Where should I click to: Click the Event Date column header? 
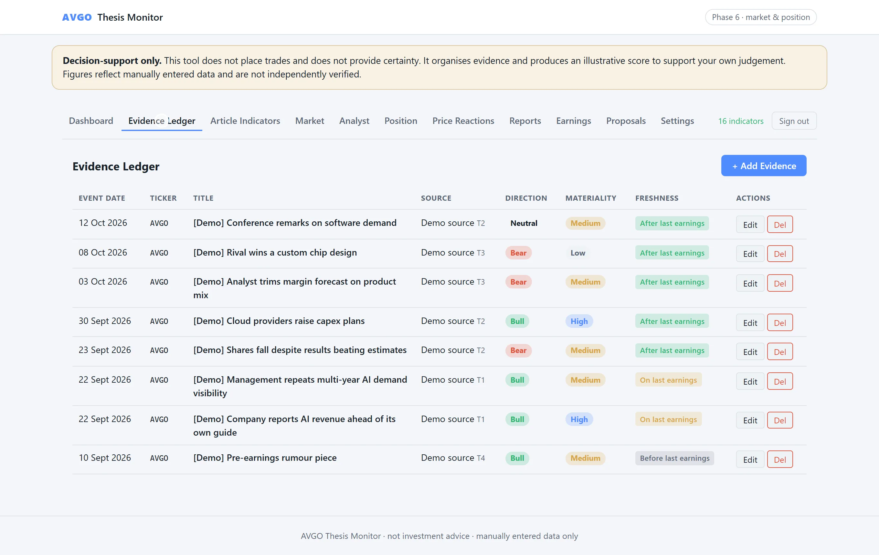(102, 198)
